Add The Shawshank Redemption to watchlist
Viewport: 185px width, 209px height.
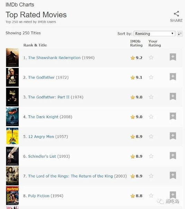click(173, 57)
